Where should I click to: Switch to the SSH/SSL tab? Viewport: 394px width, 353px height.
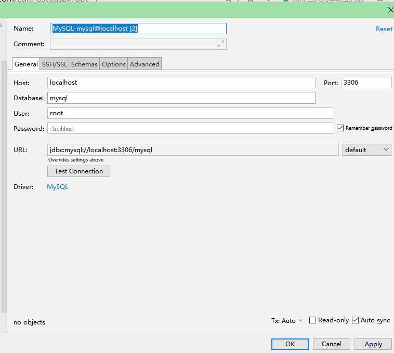(55, 64)
